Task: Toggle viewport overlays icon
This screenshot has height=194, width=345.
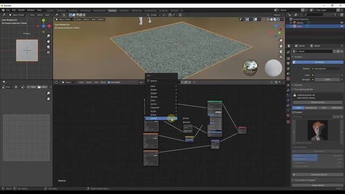Action: (x=256, y=19)
